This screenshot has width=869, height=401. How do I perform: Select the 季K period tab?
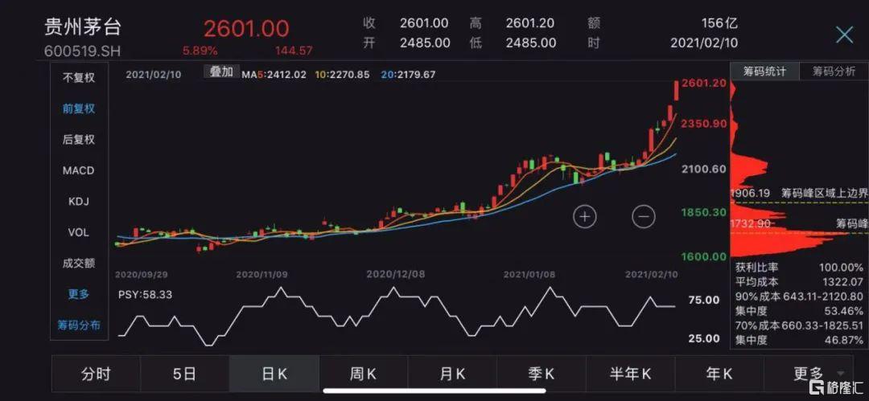(541, 374)
